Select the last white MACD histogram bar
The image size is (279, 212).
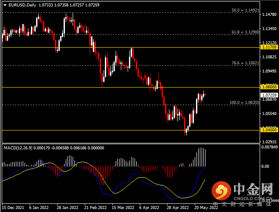(x=205, y=158)
